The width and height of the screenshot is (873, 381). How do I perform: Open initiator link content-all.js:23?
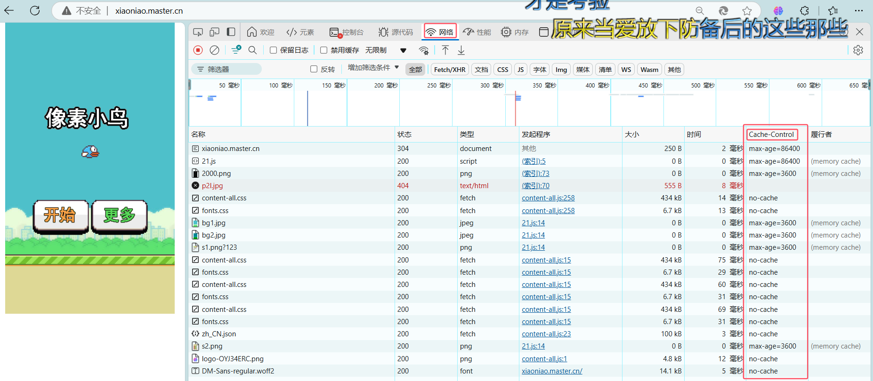546,333
